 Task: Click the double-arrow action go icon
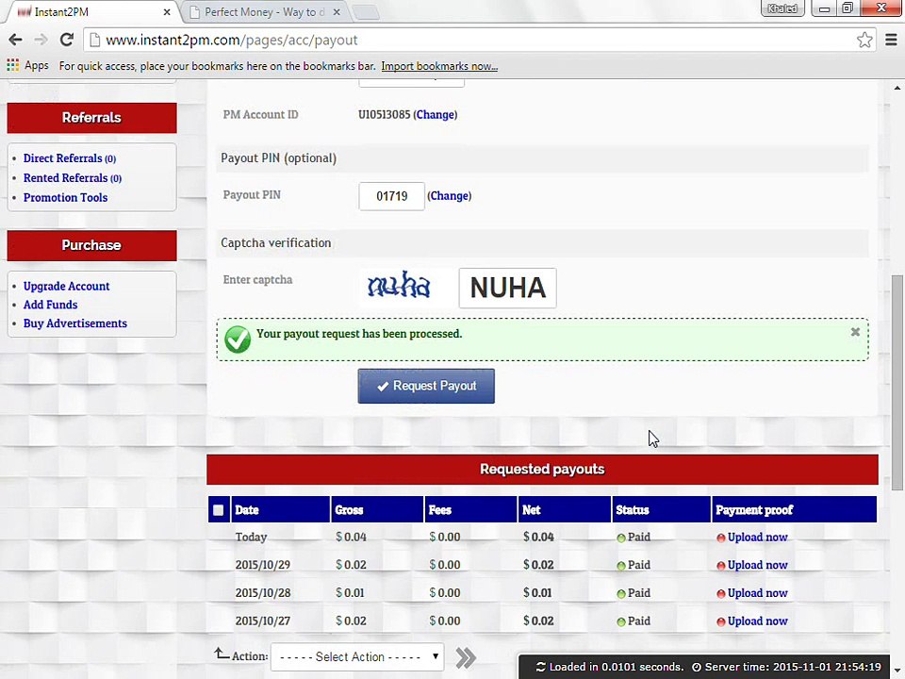(465, 657)
